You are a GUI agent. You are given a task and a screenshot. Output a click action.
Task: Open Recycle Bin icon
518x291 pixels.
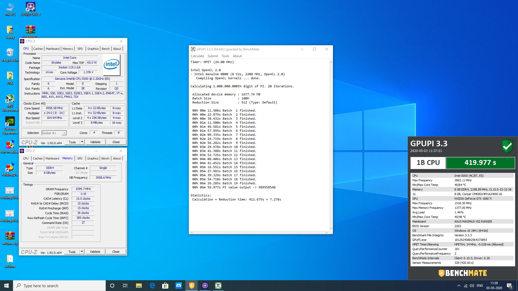point(10,55)
